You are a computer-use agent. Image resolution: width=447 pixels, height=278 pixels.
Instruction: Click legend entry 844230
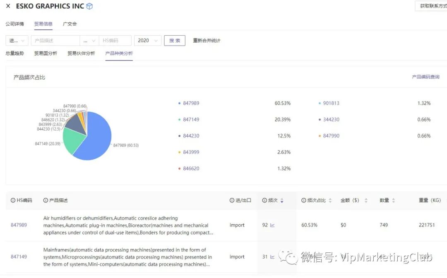click(x=191, y=136)
